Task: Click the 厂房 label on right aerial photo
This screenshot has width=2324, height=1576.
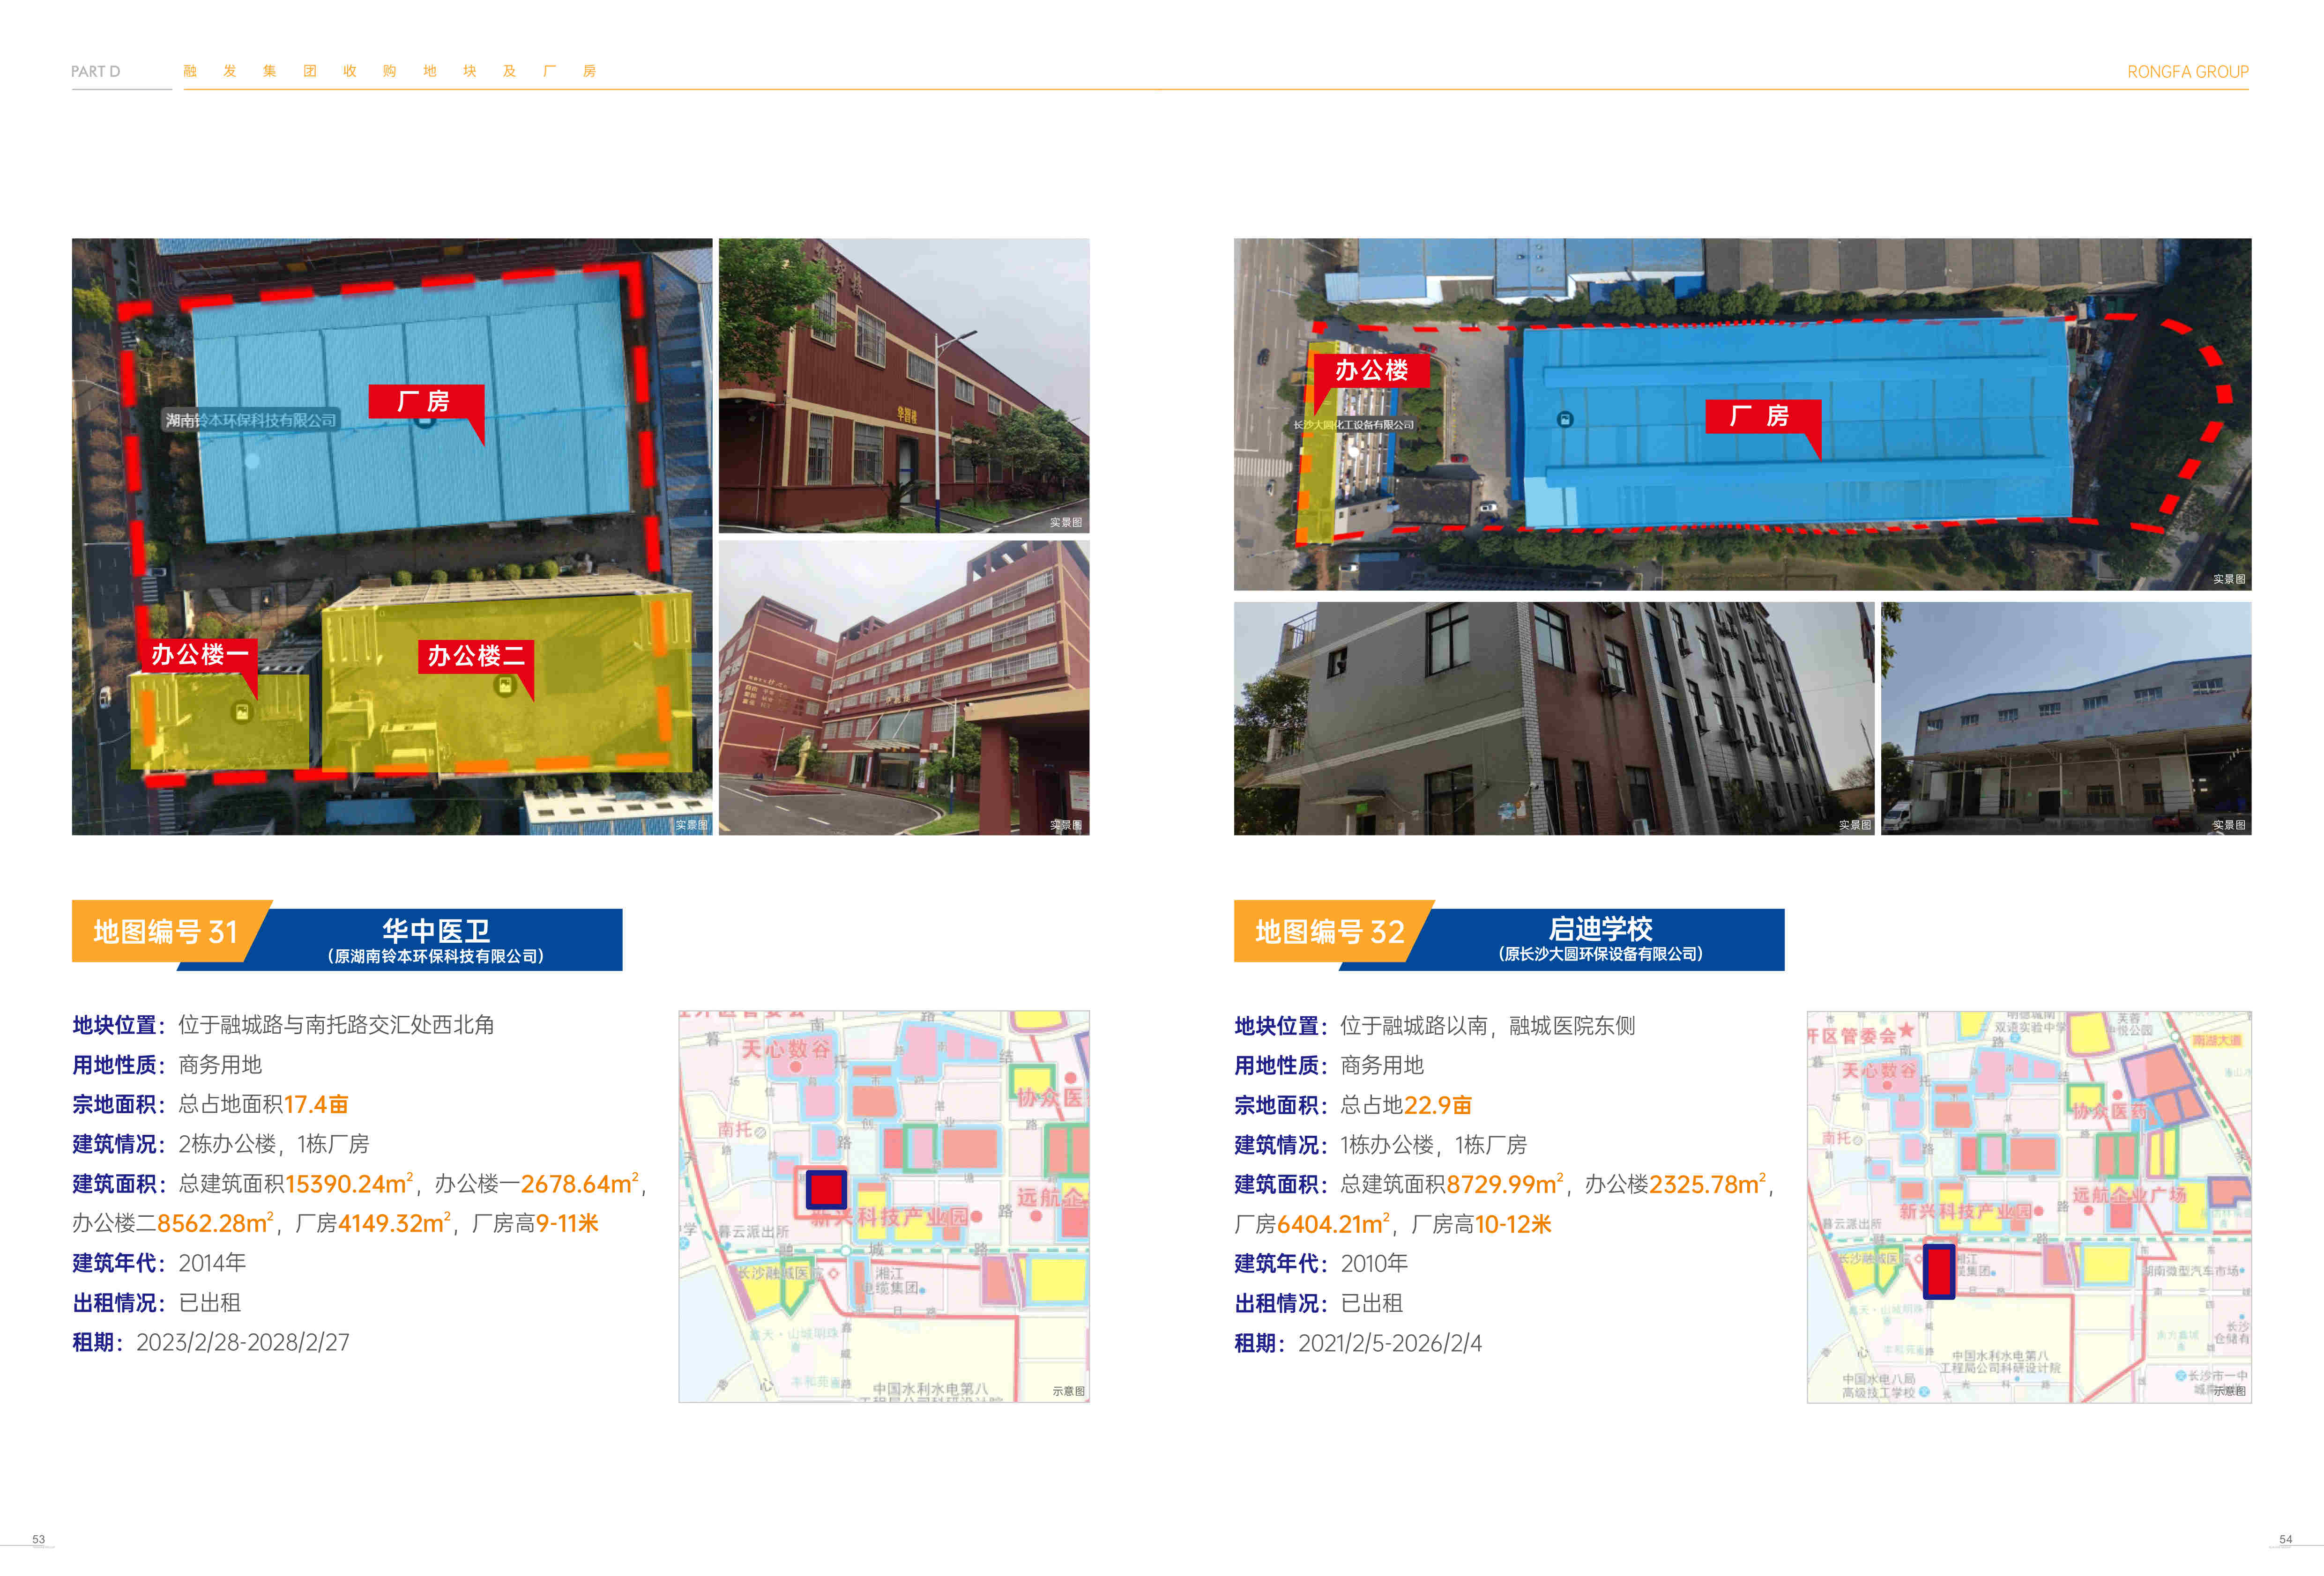Action: (x=1761, y=416)
